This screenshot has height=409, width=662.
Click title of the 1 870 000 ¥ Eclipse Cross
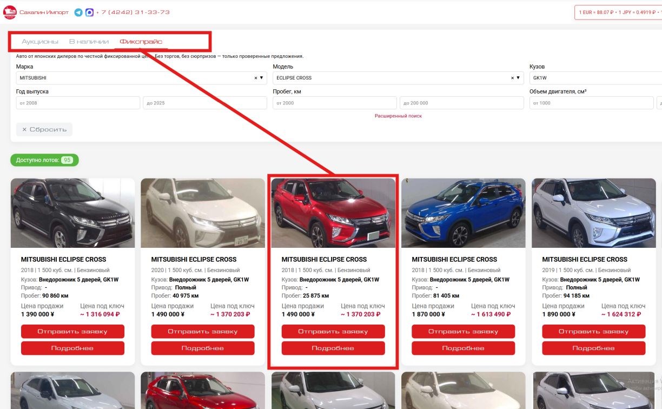coord(454,260)
